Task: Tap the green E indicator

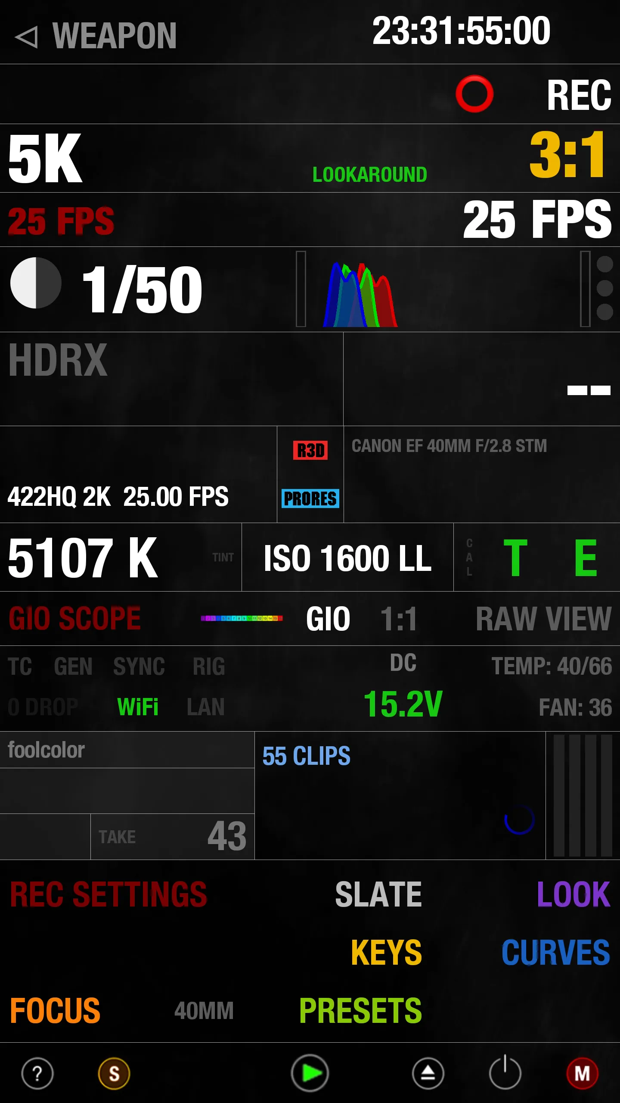Action: click(x=586, y=558)
